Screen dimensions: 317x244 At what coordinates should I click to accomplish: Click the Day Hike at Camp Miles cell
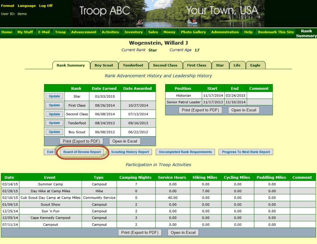pos(50,191)
